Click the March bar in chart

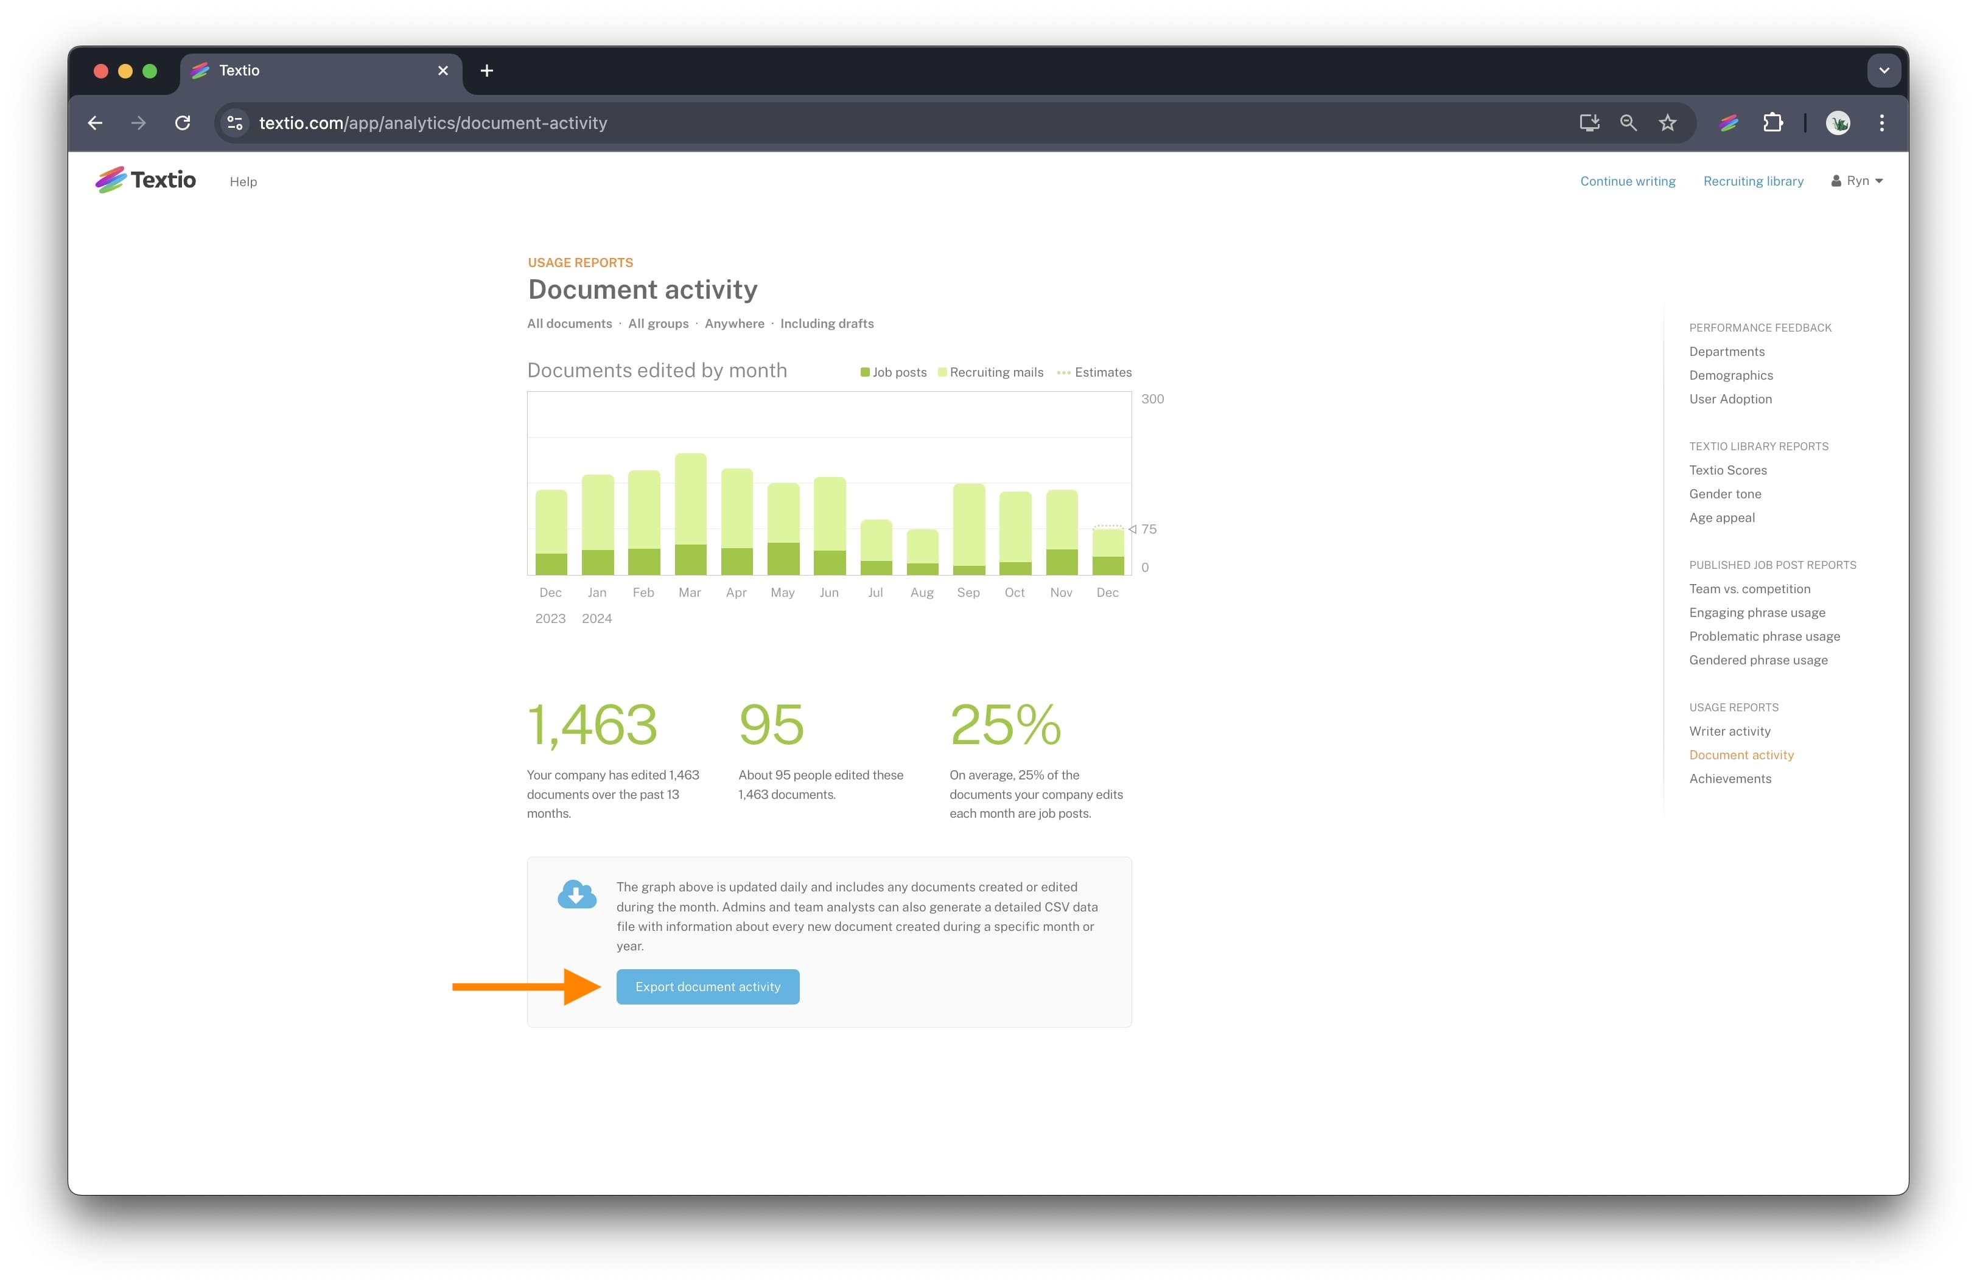[690, 515]
